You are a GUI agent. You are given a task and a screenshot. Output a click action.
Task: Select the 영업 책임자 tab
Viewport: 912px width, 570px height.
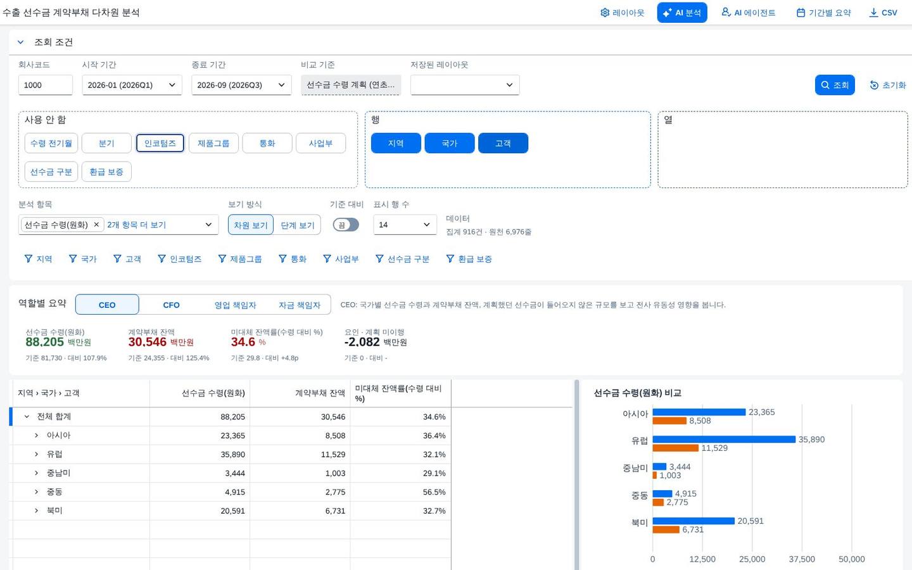point(235,305)
